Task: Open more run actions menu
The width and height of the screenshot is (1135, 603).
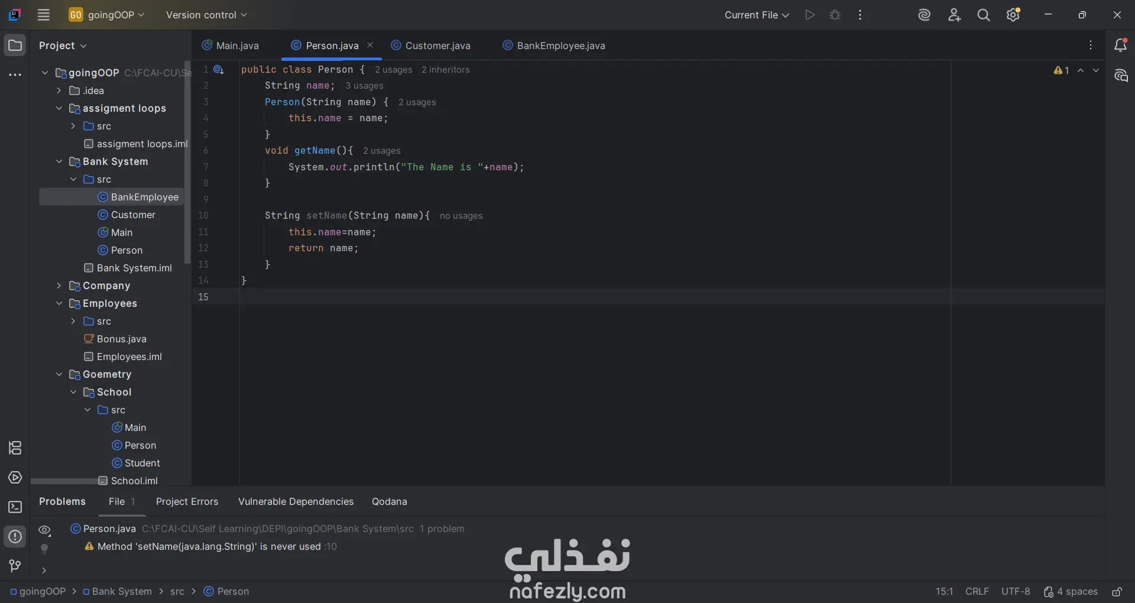Action: pyautogui.click(x=860, y=15)
